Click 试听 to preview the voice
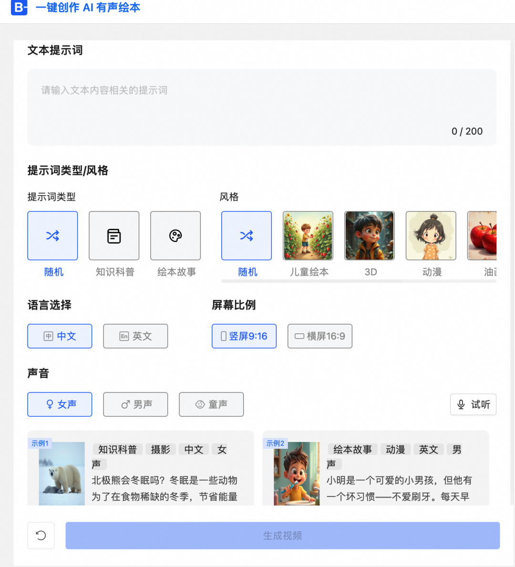Viewport: 515px width, 567px height. [x=473, y=404]
